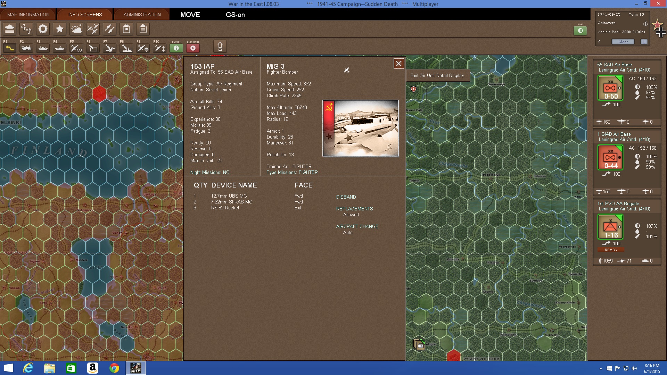Select F8 bomb city mode icon

click(126, 48)
